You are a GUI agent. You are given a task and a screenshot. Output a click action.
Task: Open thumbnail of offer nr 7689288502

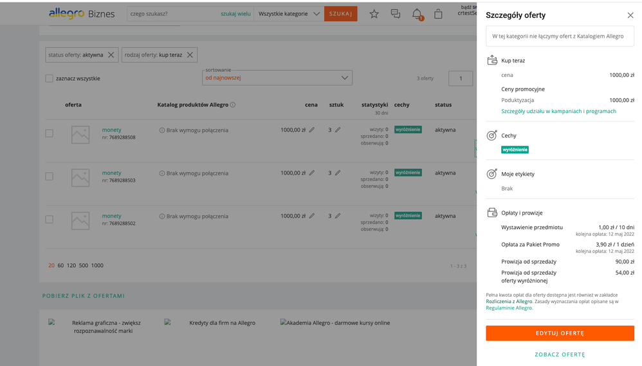[80, 221]
